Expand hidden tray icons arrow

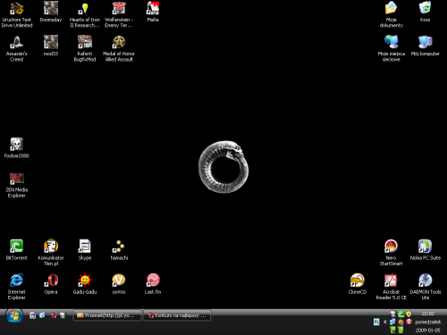(385, 322)
